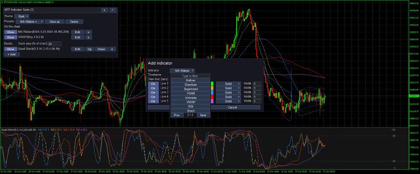Turn off Line 5 with its On toggle

click(x=153, y=101)
